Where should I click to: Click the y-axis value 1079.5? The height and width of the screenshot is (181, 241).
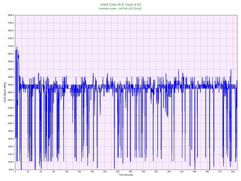coord(11,162)
